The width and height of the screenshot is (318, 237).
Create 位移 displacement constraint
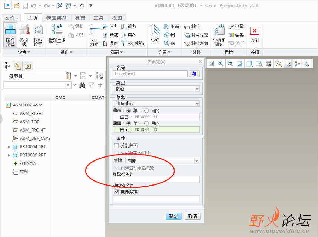[155, 33]
